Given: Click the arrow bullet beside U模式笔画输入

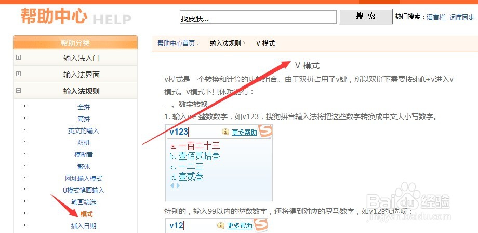Looking at the screenshot, I should click(24, 189).
